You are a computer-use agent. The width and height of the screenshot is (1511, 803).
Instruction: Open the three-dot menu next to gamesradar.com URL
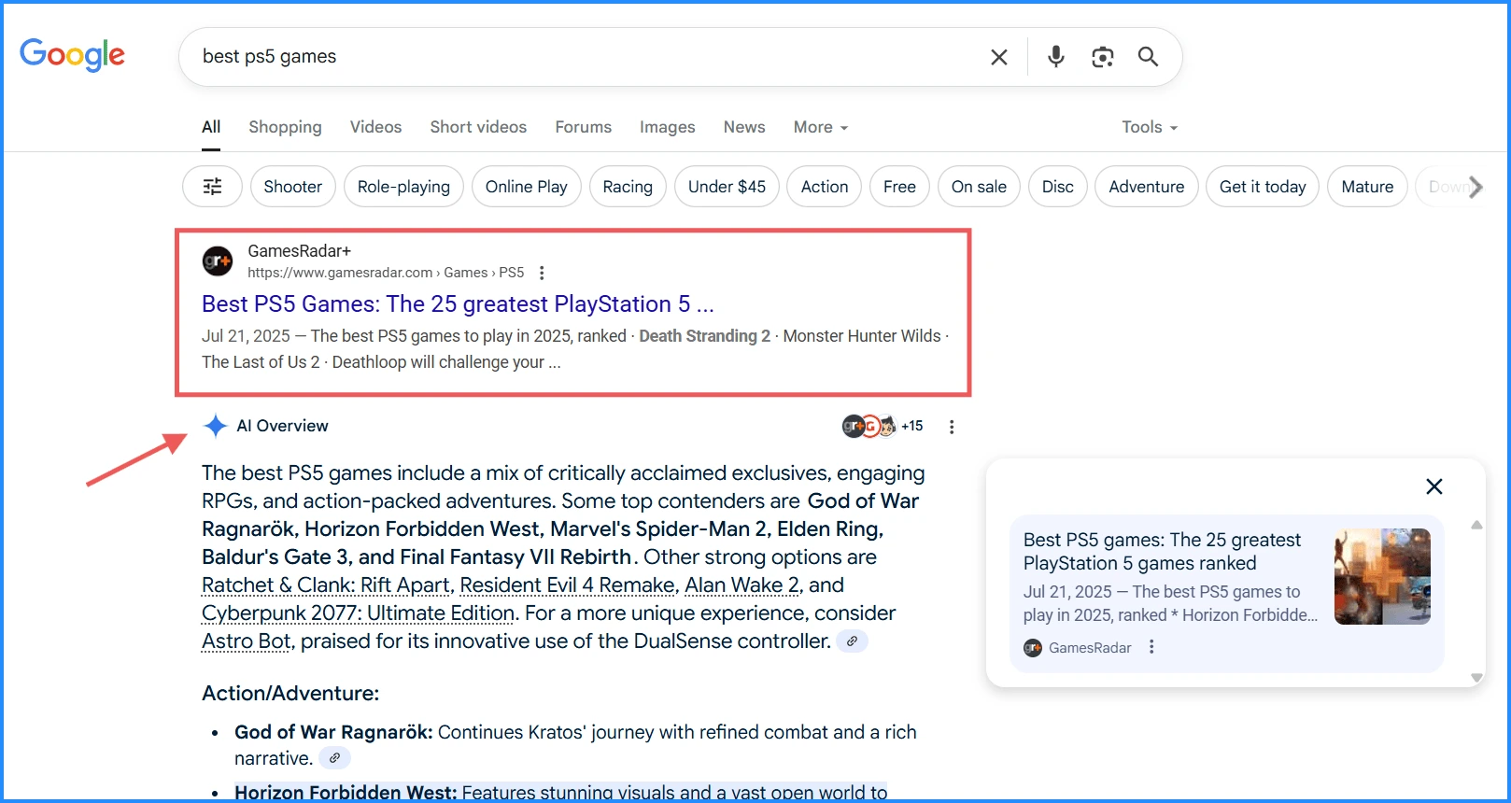542,273
